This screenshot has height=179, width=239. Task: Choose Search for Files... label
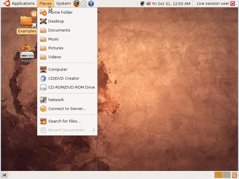[x=64, y=121]
